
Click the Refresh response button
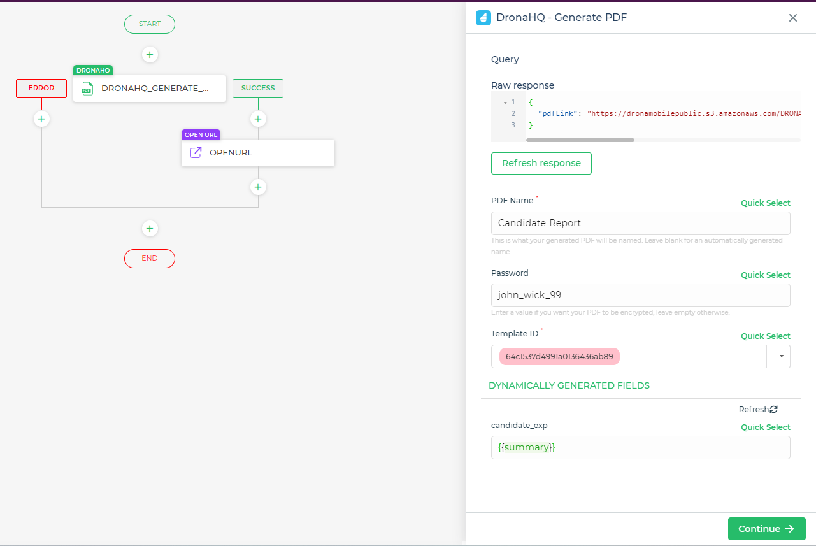pyautogui.click(x=541, y=163)
